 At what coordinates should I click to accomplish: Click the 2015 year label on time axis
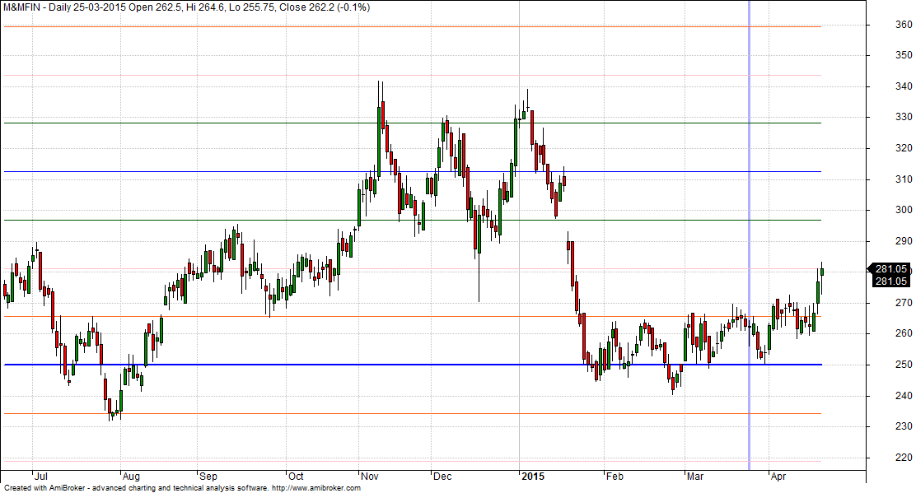[x=531, y=476]
